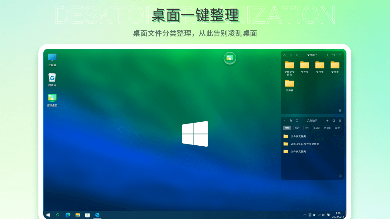The height and width of the screenshot is (219, 390).
Task: Search inside the 文件格子 panel
Action: click(x=297, y=55)
